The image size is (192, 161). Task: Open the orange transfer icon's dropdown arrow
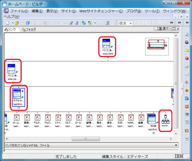click(x=95, y=23)
